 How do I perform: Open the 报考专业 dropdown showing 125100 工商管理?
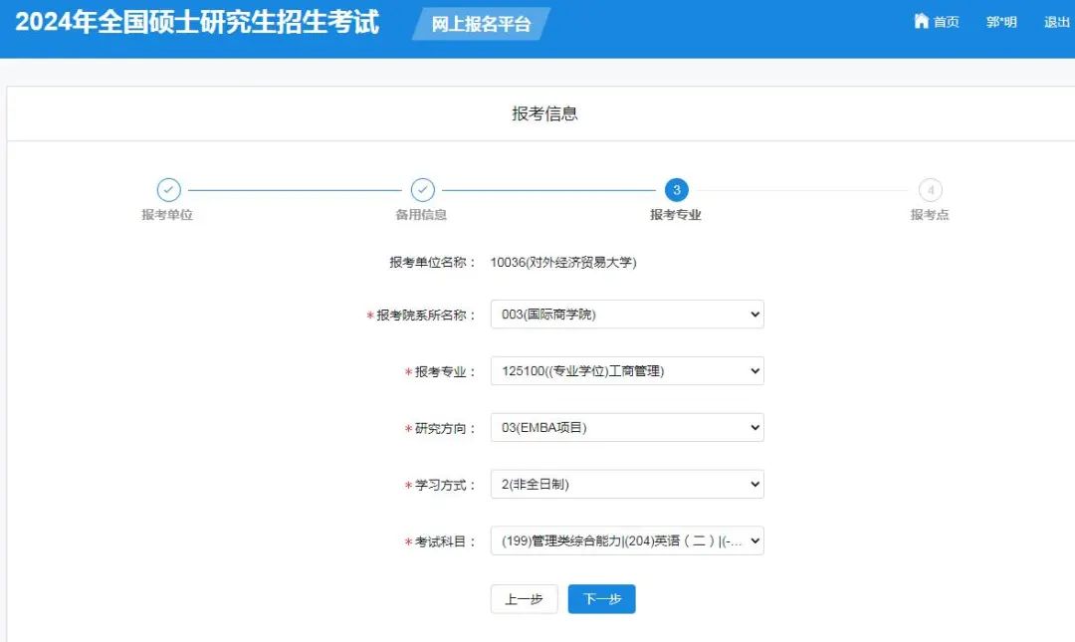tap(627, 371)
